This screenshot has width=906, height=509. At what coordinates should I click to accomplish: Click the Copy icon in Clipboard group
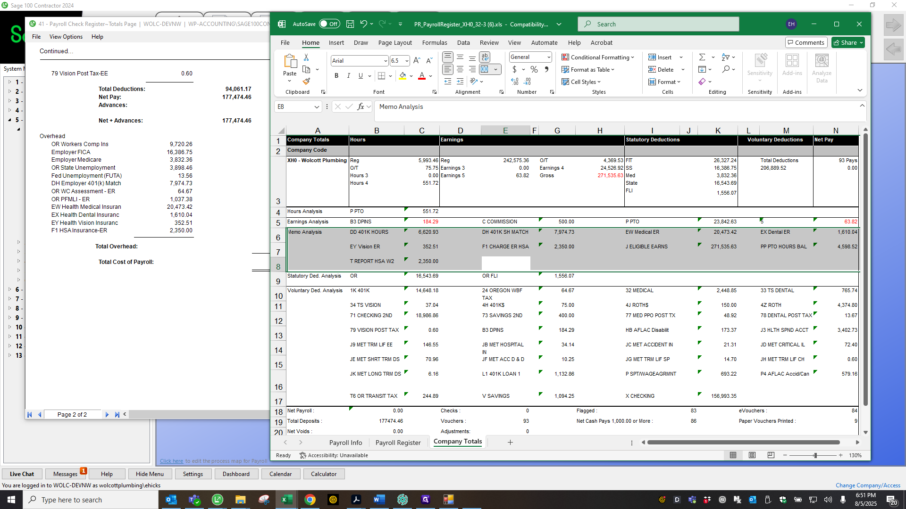[306, 69]
